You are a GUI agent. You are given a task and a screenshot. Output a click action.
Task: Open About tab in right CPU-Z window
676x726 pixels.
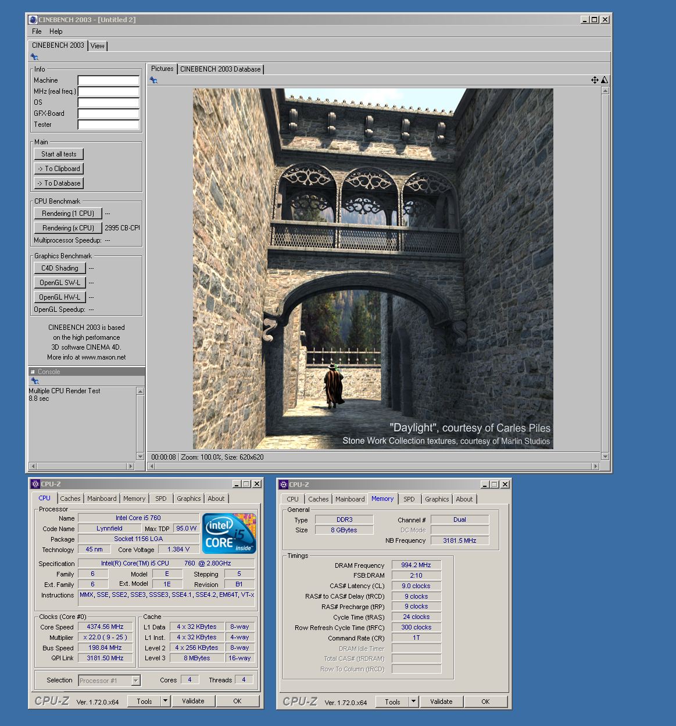tap(464, 499)
